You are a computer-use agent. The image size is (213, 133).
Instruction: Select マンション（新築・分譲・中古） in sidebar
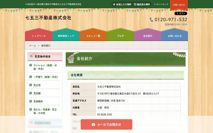[x=45, y=67]
